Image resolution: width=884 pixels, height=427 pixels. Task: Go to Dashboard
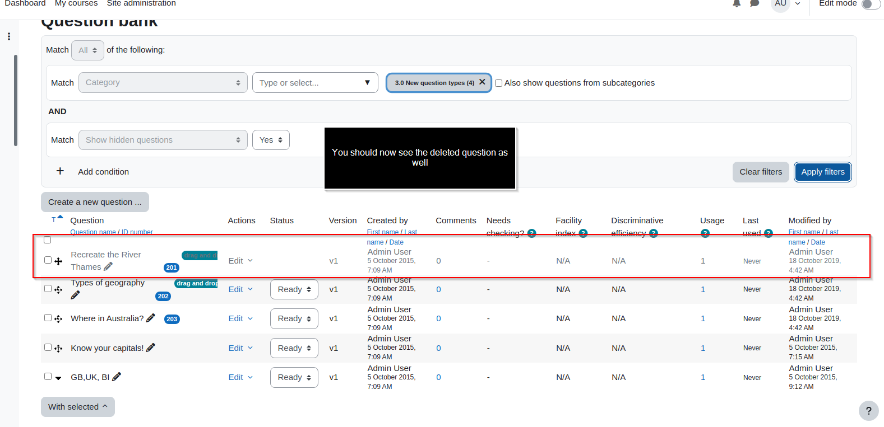[25, 3]
